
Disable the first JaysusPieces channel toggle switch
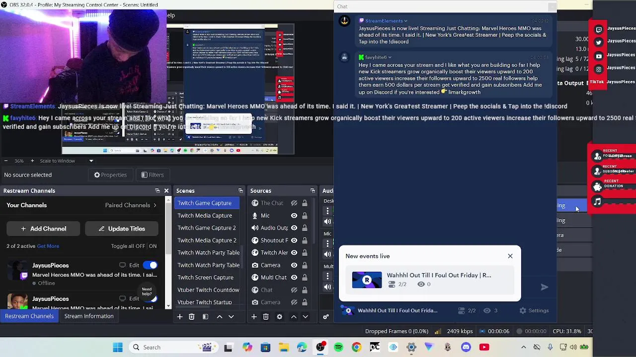pos(150,265)
